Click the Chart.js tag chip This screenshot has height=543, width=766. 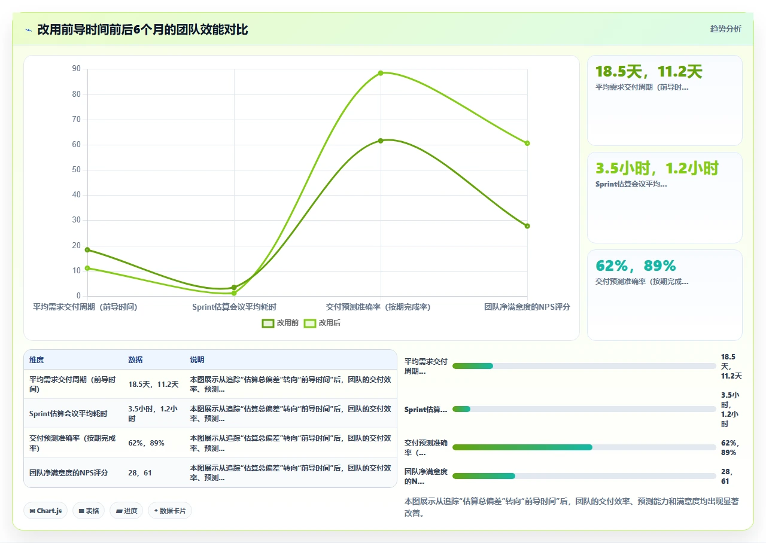[45, 511]
